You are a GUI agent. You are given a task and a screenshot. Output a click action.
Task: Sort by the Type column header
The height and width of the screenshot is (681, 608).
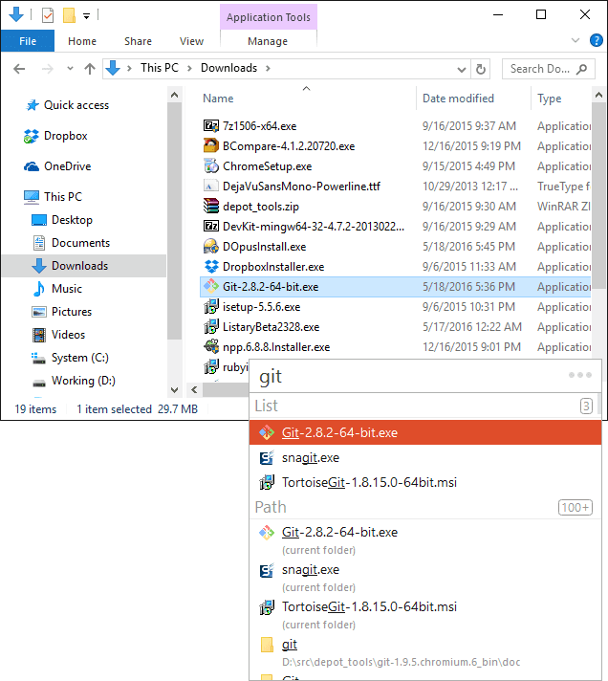(550, 99)
